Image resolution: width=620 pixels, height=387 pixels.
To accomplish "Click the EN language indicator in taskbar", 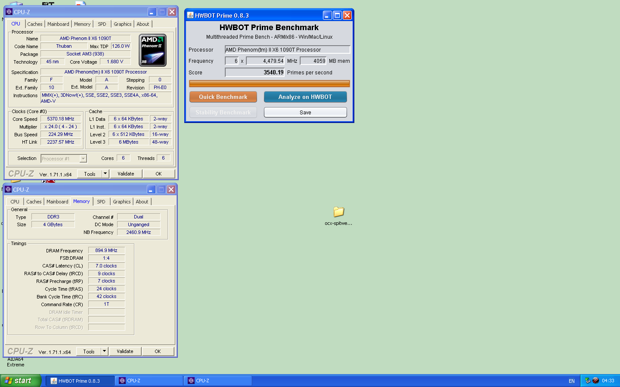I will pyautogui.click(x=572, y=381).
